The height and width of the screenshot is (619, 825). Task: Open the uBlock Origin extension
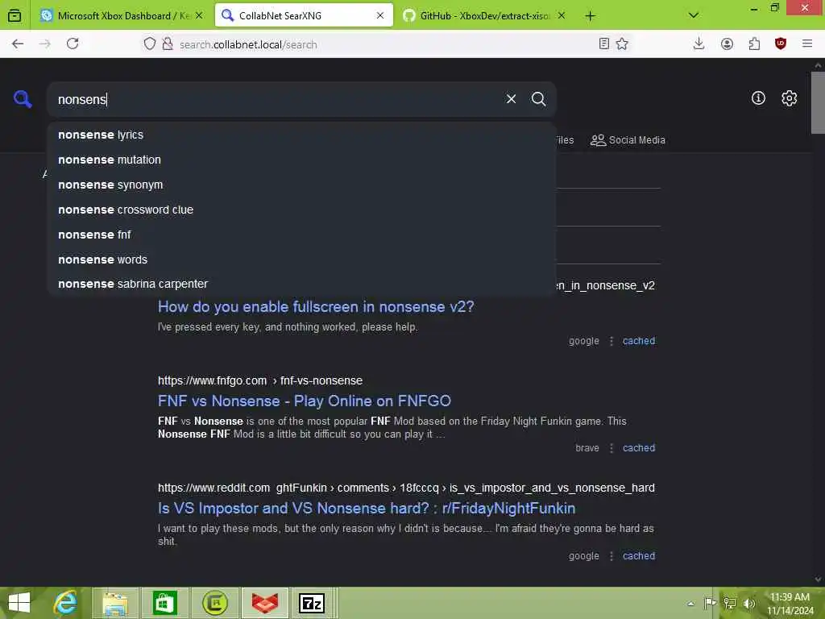click(x=781, y=44)
